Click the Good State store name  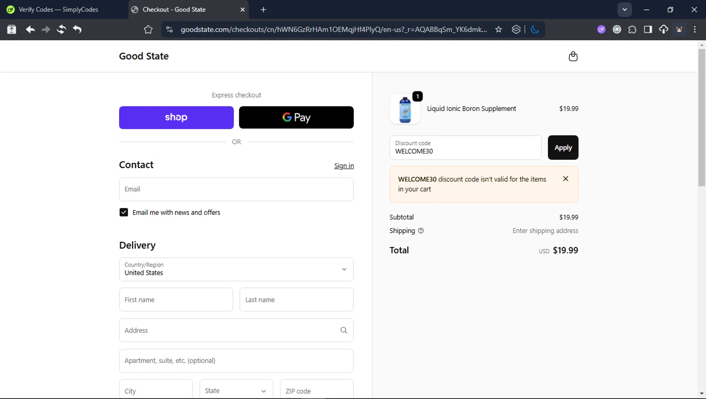(144, 56)
